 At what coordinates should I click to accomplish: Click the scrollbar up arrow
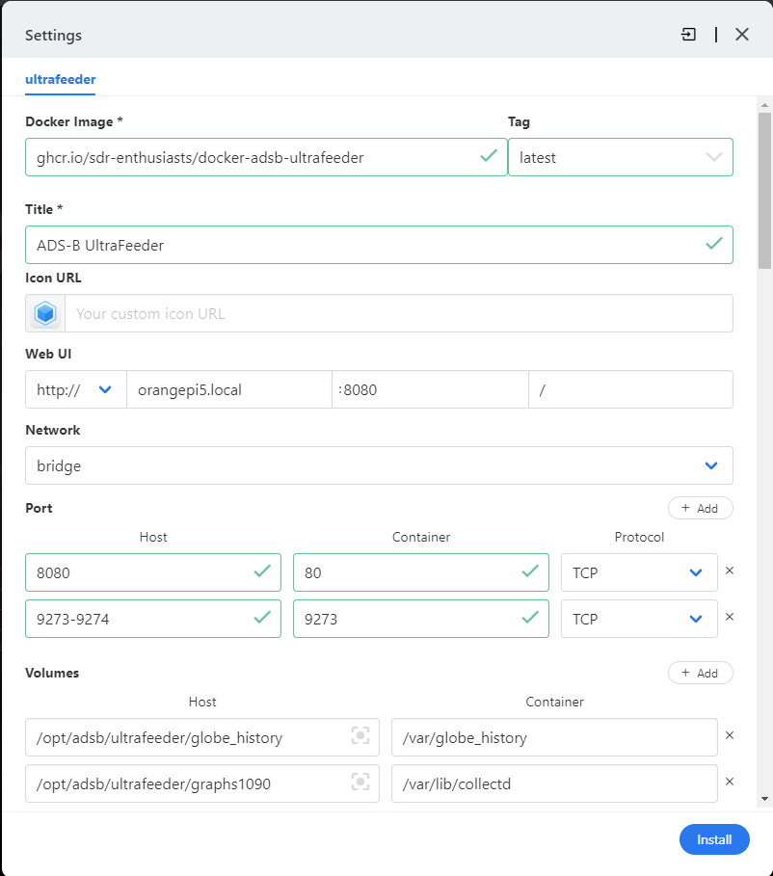[764, 105]
